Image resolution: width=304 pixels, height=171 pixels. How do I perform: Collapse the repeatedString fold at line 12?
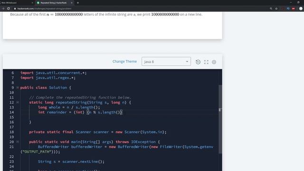(18, 103)
